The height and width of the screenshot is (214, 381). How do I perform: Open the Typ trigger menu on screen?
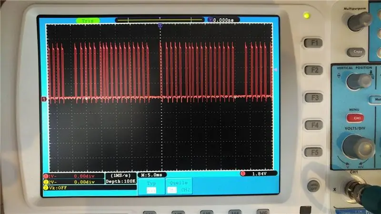151,186
